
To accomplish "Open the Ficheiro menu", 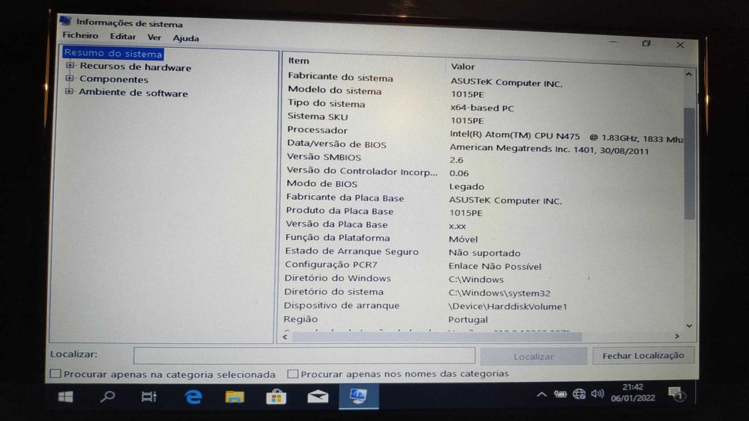I will pyautogui.click(x=80, y=35).
